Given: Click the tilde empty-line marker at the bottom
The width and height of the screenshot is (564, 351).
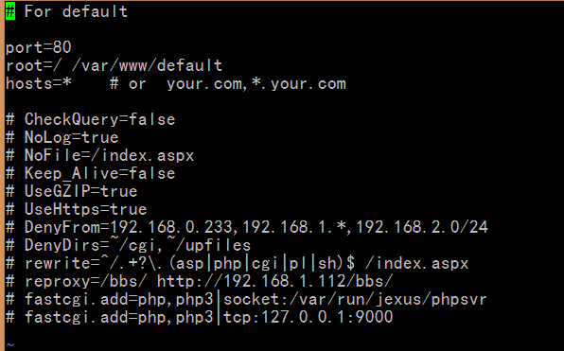Looking at the screenshot, I should click(x=10, y=344).
